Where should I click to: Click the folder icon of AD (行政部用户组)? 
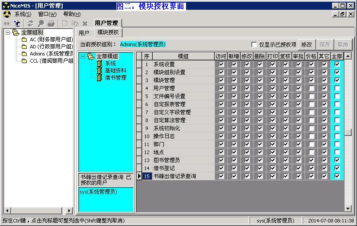click(24, 47)
